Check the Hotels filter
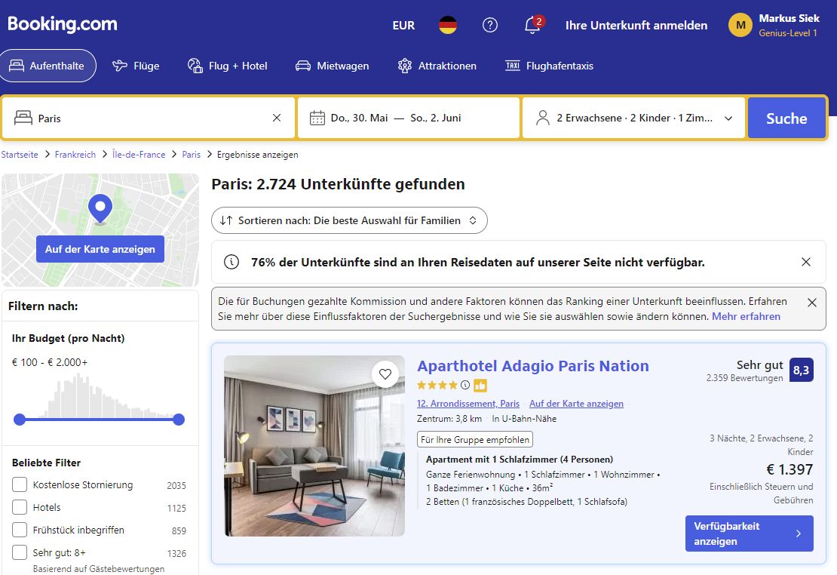The height and width of the screenshot is (575, 837). coord(20,507)
